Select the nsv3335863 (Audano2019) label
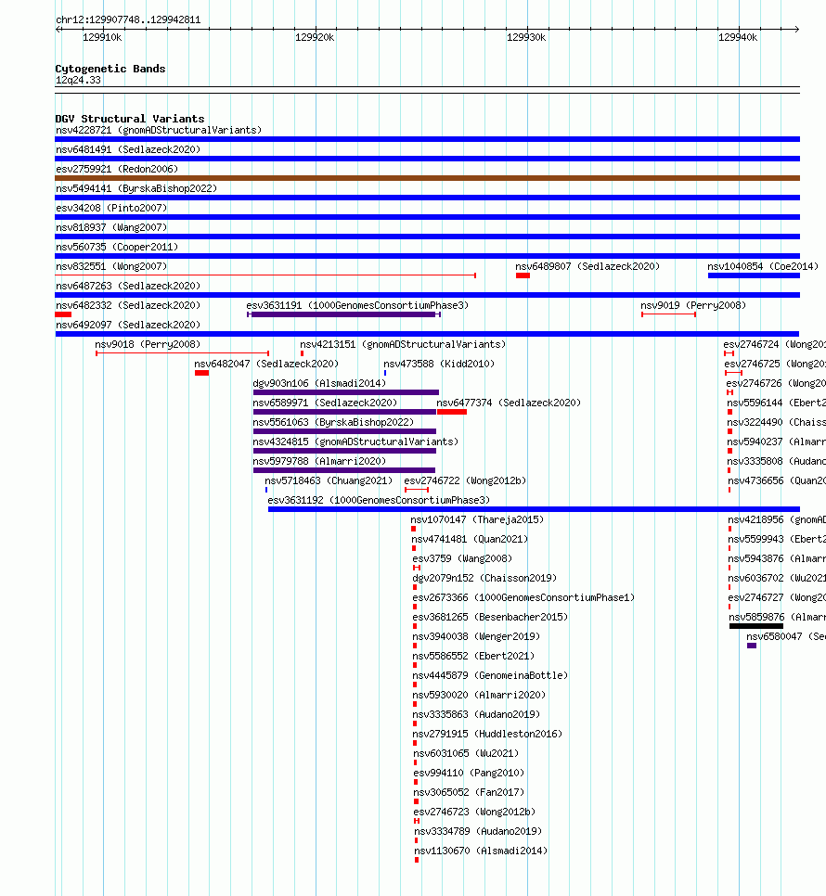Viewport: 826px width, 896px height. [x=476, y=714]
